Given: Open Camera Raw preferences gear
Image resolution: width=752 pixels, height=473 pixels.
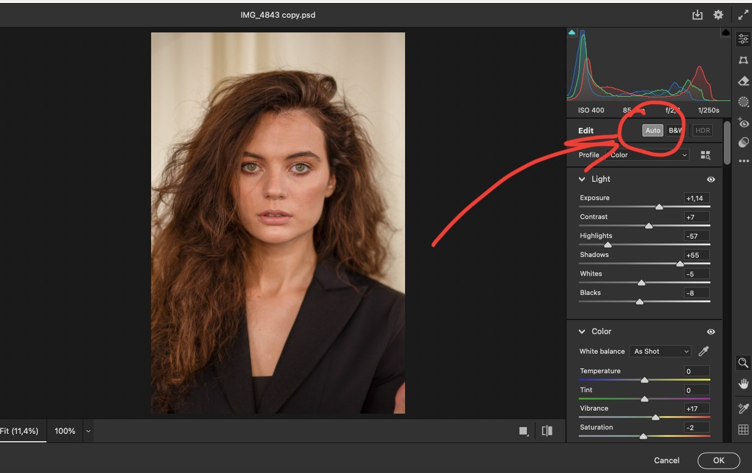Looking at the screenshot, I should tap(718, 14).
